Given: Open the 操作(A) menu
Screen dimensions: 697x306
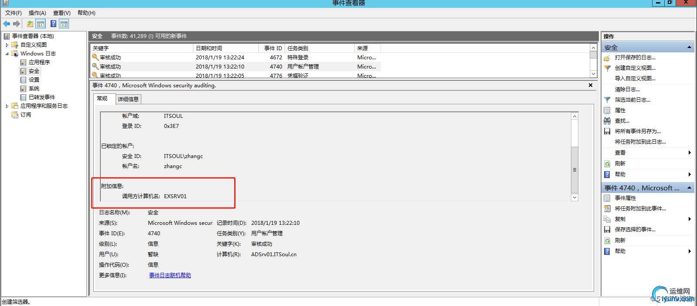Looking at the screenshot, I should tap(37, 13).
